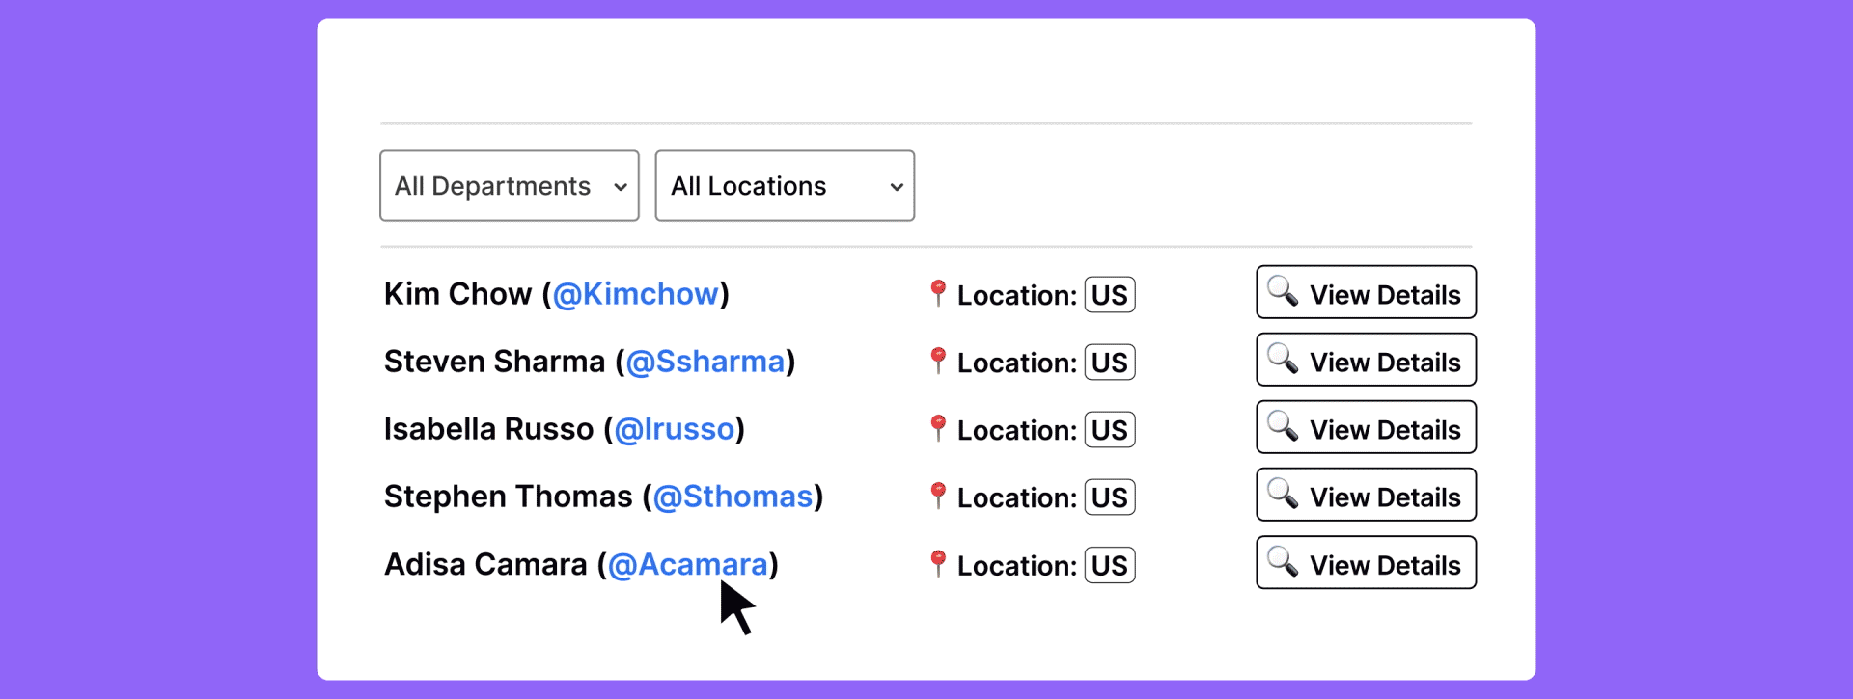Click the chevron on the All Departments selector

[x=621, y=185]
